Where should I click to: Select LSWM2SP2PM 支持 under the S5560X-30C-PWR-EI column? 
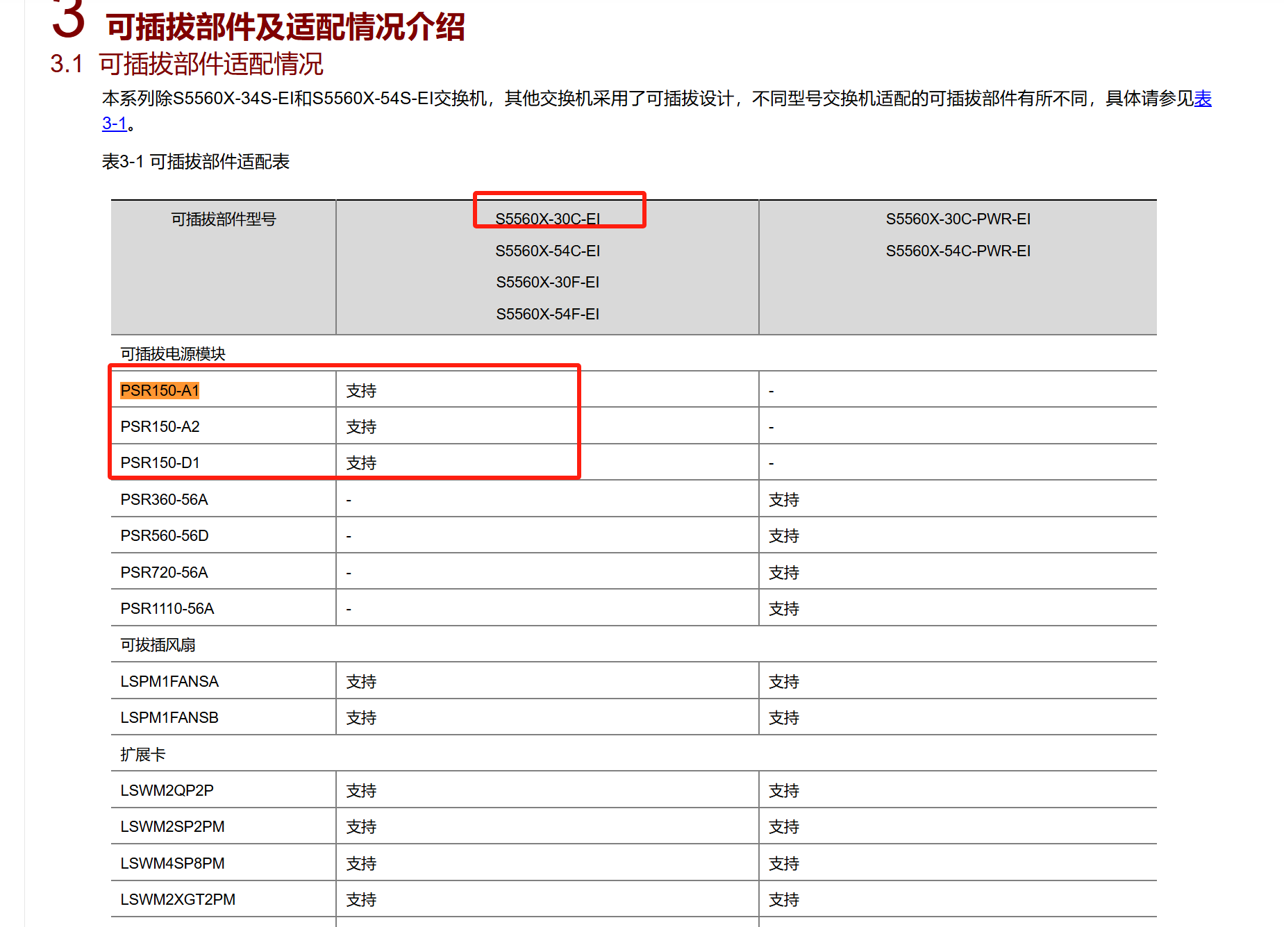tap(784, 827)
